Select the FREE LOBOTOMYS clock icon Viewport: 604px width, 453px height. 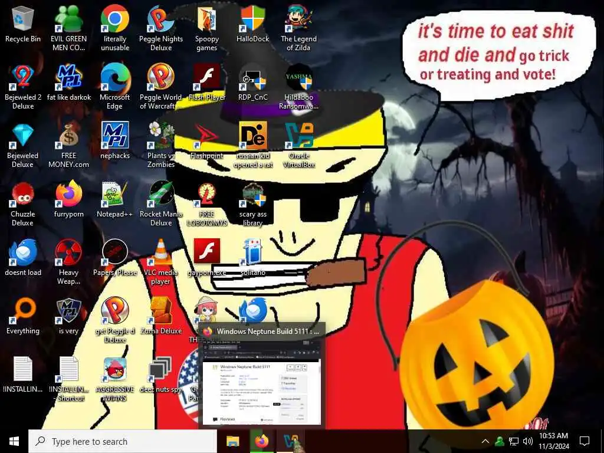(x=207, y=195)
